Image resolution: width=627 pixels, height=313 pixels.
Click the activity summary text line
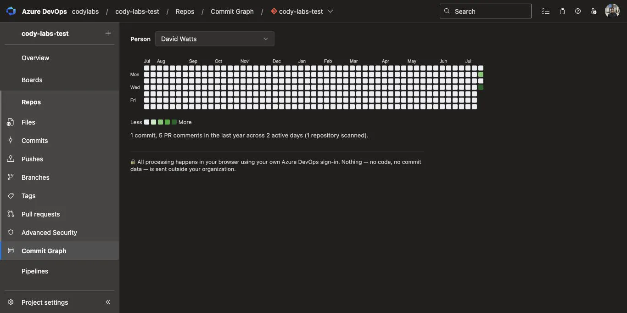point(249,136)
